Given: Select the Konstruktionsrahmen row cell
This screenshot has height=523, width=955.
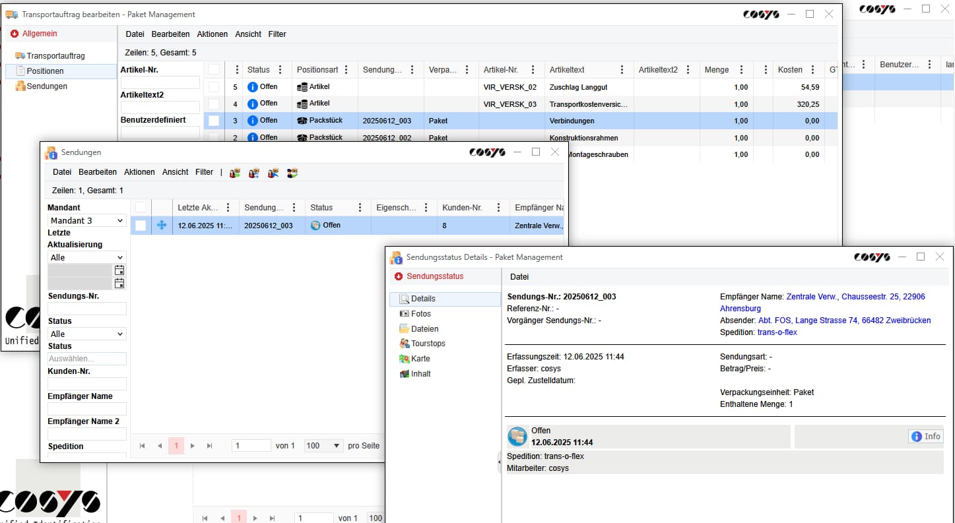Looking at the screenshot, I should (x=589, y=138).
